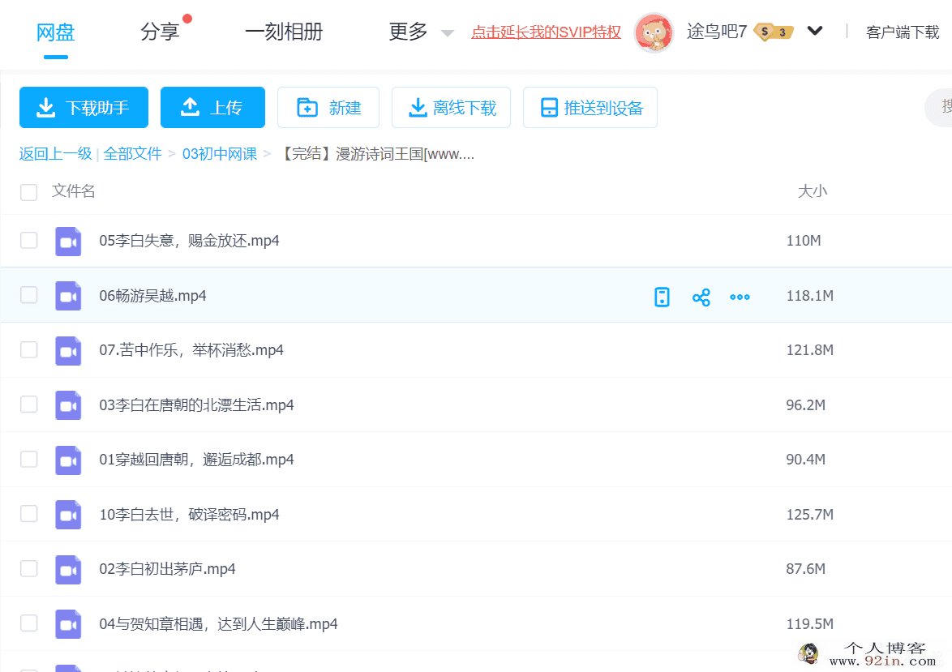Click the 上传 upload button
952x672 pixels.
pyautogui.click(x=212, y=108)
